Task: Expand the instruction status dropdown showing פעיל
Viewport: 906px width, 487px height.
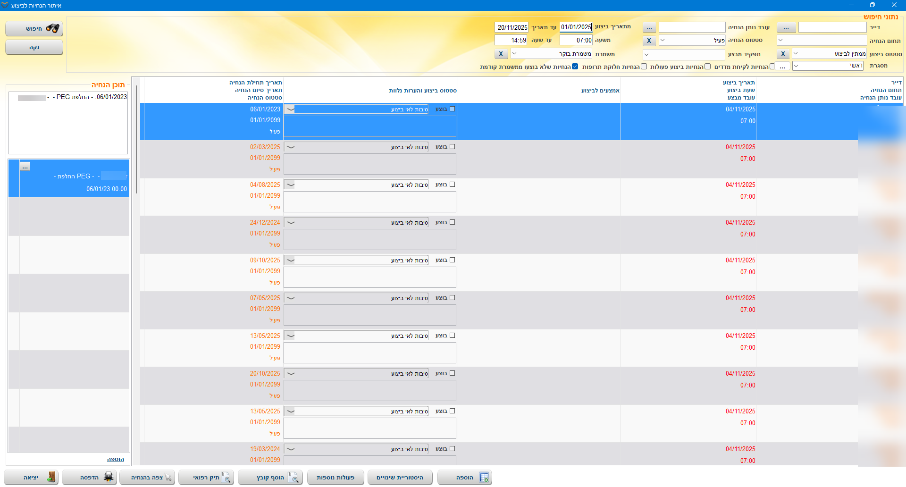Action: [x=663, y=41]
